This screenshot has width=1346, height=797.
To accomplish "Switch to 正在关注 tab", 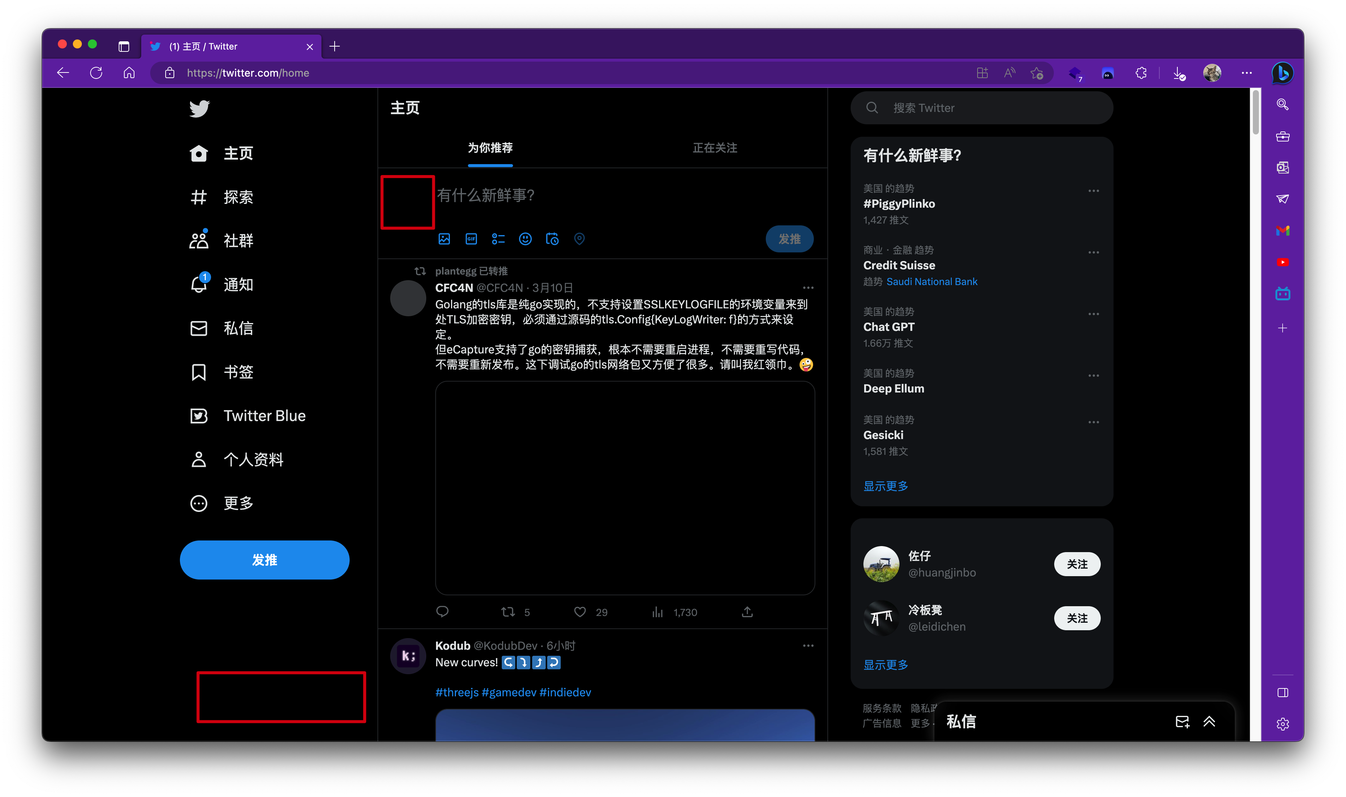I will coord(715,148).
